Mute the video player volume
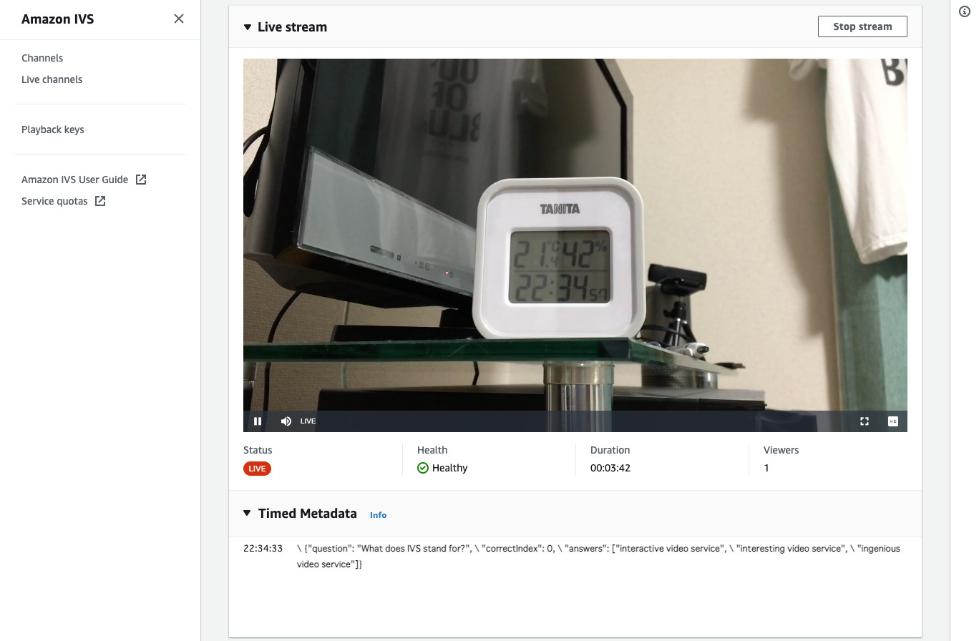979x641 pixels. coord(286,421)
